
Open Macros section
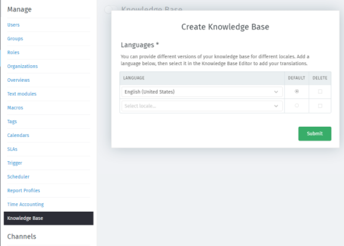pos(15,108)
